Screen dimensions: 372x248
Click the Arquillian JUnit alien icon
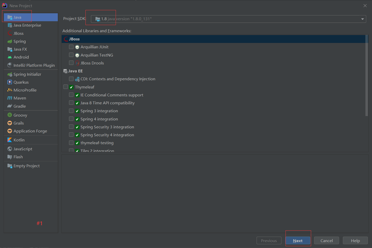[x=77, y=47]
